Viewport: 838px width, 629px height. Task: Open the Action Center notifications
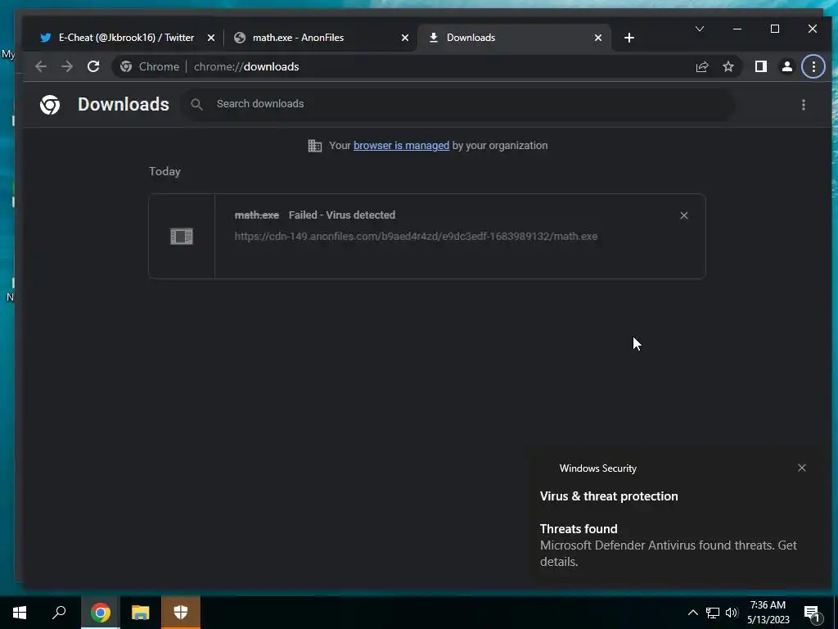[812, 613]
